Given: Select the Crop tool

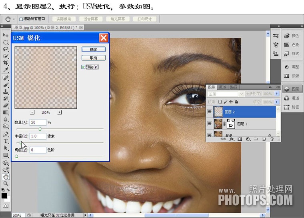Looking at the screenshot, I should [x=6, y=63].
